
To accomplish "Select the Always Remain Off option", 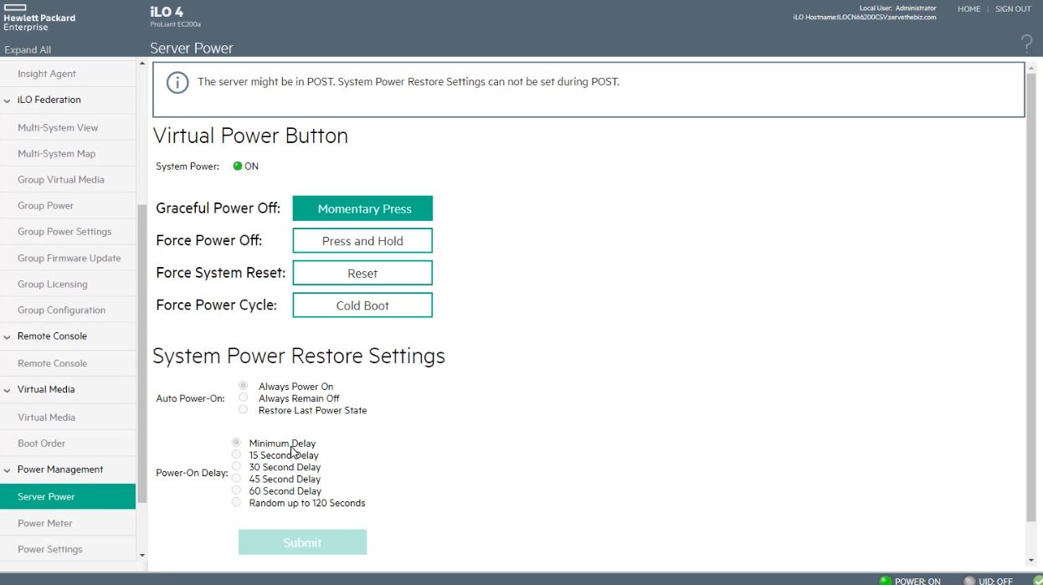I will (243, 398).
